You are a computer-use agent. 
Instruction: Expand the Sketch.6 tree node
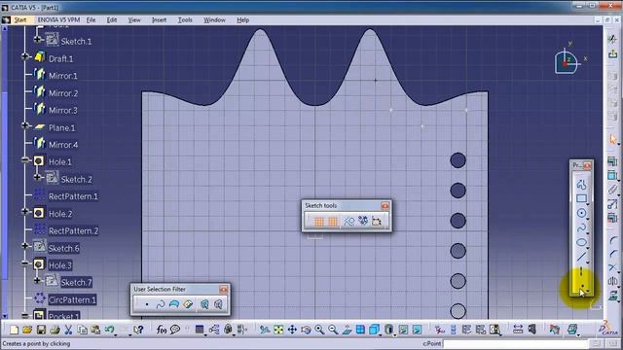pos(25,246)
